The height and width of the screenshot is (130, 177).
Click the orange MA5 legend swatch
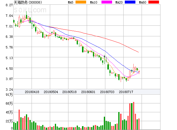tap(81, 2)
